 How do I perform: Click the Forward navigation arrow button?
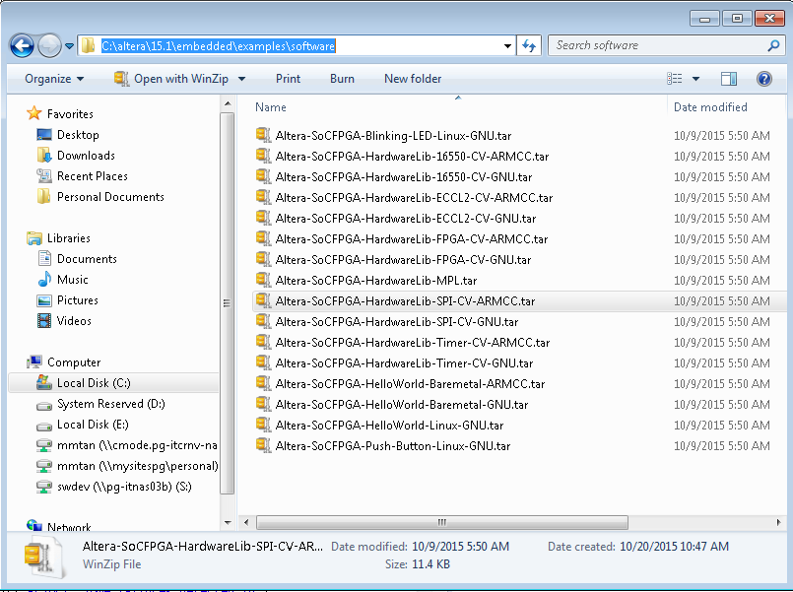pyautogui.click(x=49, y=46)
